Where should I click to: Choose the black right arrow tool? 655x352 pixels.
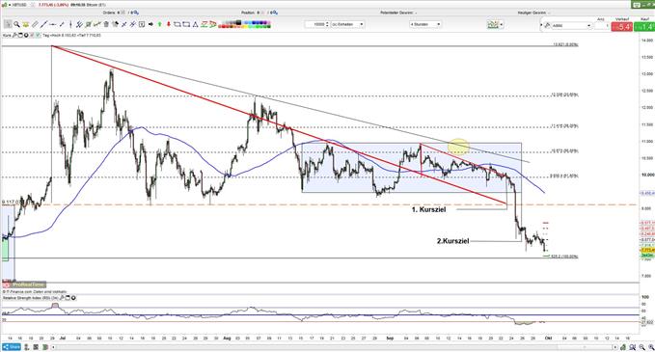coord(150,25)
